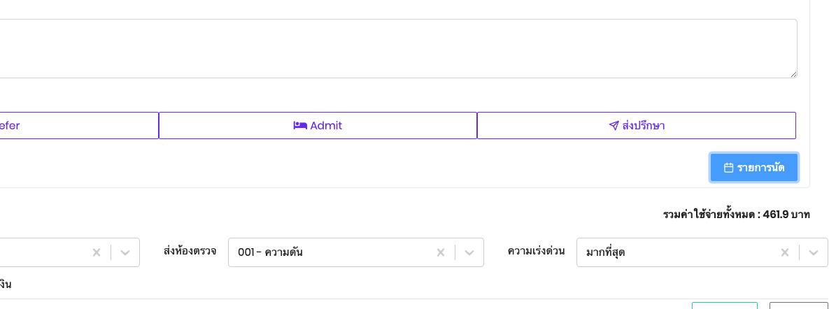The width and height of the screenshot is (829, 309).
Task: Click the text area resize handle corner
Action: click(793, 75)
